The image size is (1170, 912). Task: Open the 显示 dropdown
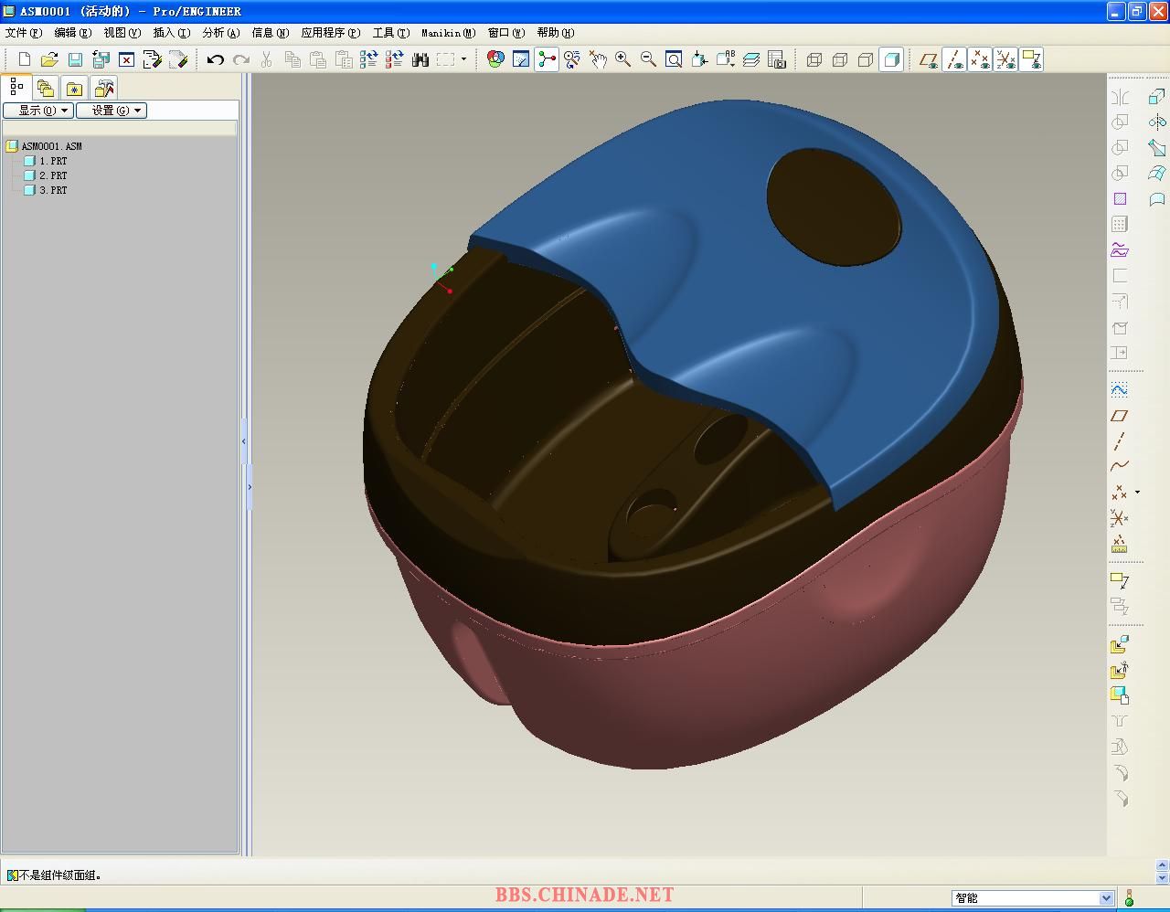coord(37,111)
